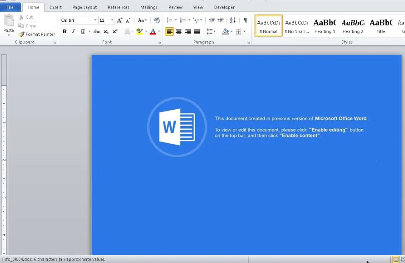Click the Bullets list icon

[170, 20]
